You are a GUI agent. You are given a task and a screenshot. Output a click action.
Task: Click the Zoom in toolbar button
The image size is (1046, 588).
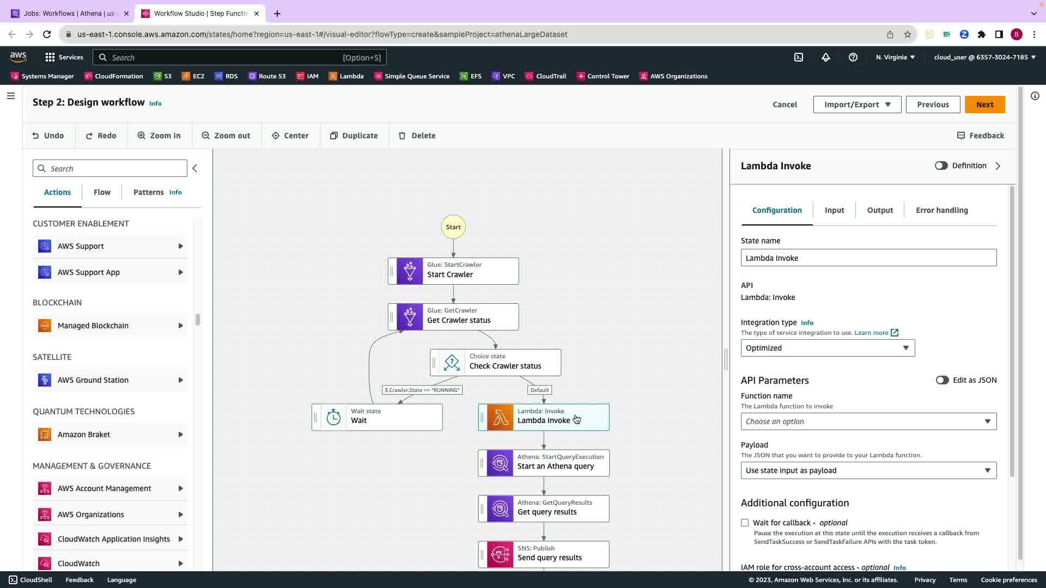click(159, 136)
